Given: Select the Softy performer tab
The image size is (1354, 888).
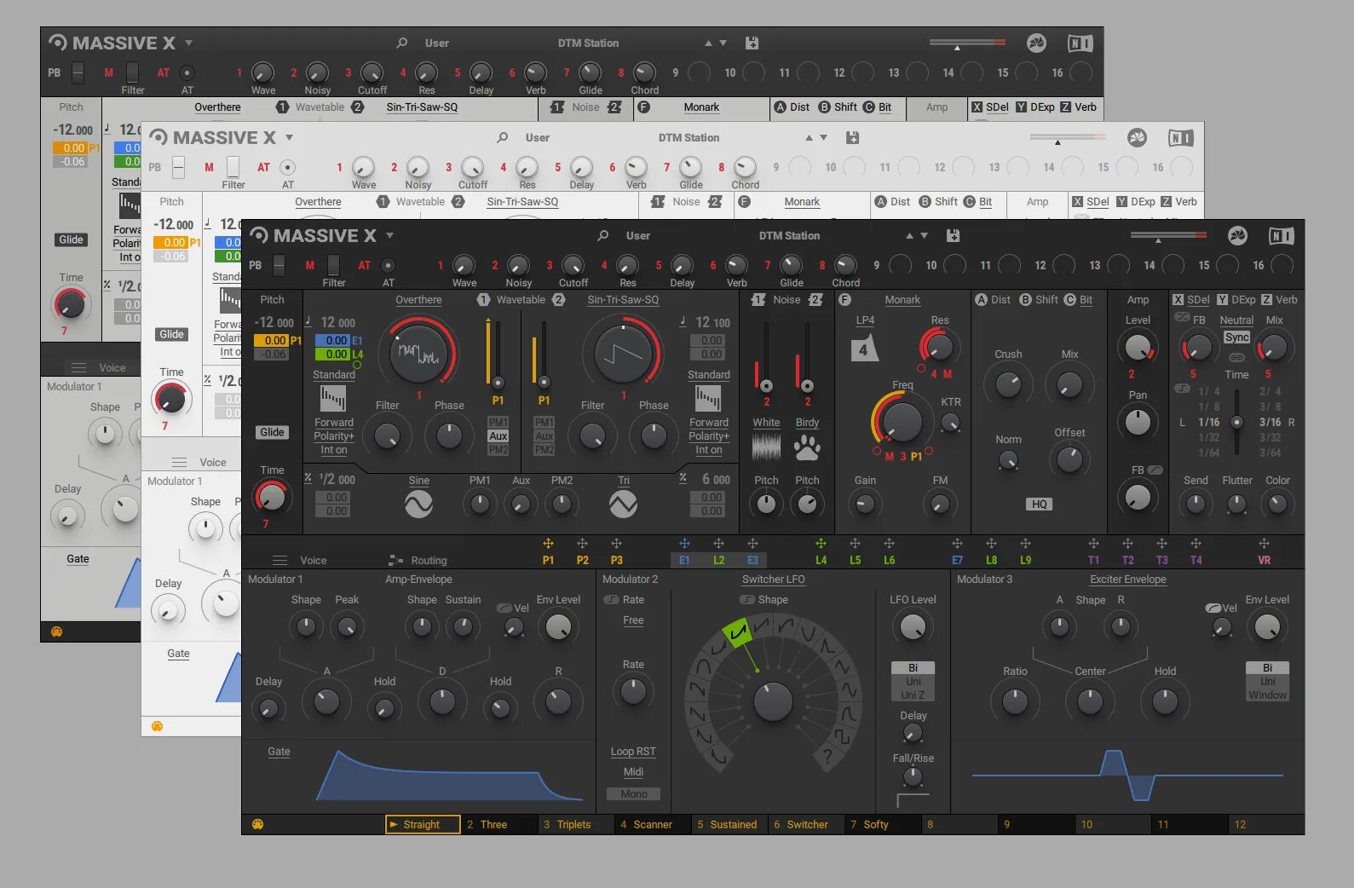Looking at the screenshot, I should click(882, 824).
